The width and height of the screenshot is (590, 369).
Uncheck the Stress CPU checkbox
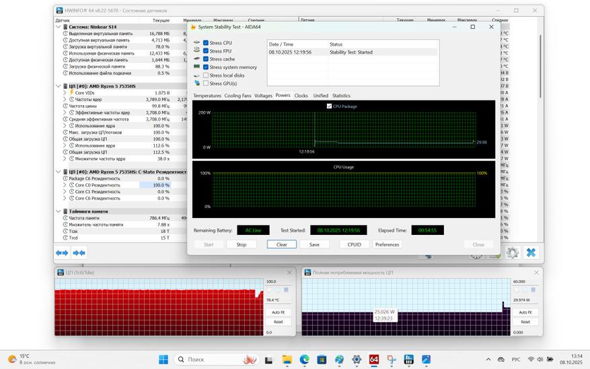206,43
